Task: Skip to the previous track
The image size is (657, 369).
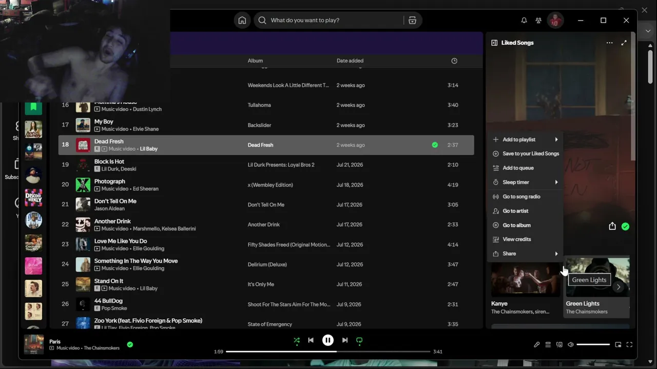Action: tap(311, 340)
